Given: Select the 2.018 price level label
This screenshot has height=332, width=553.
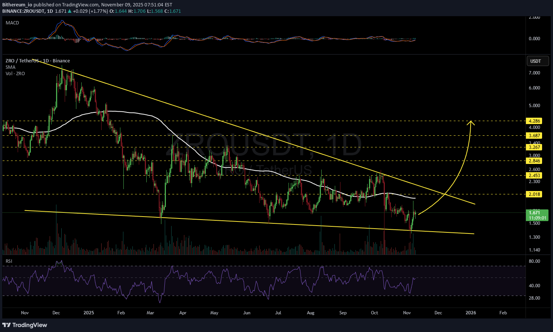Looking at the screenshot, I should (x=534, y=194).
